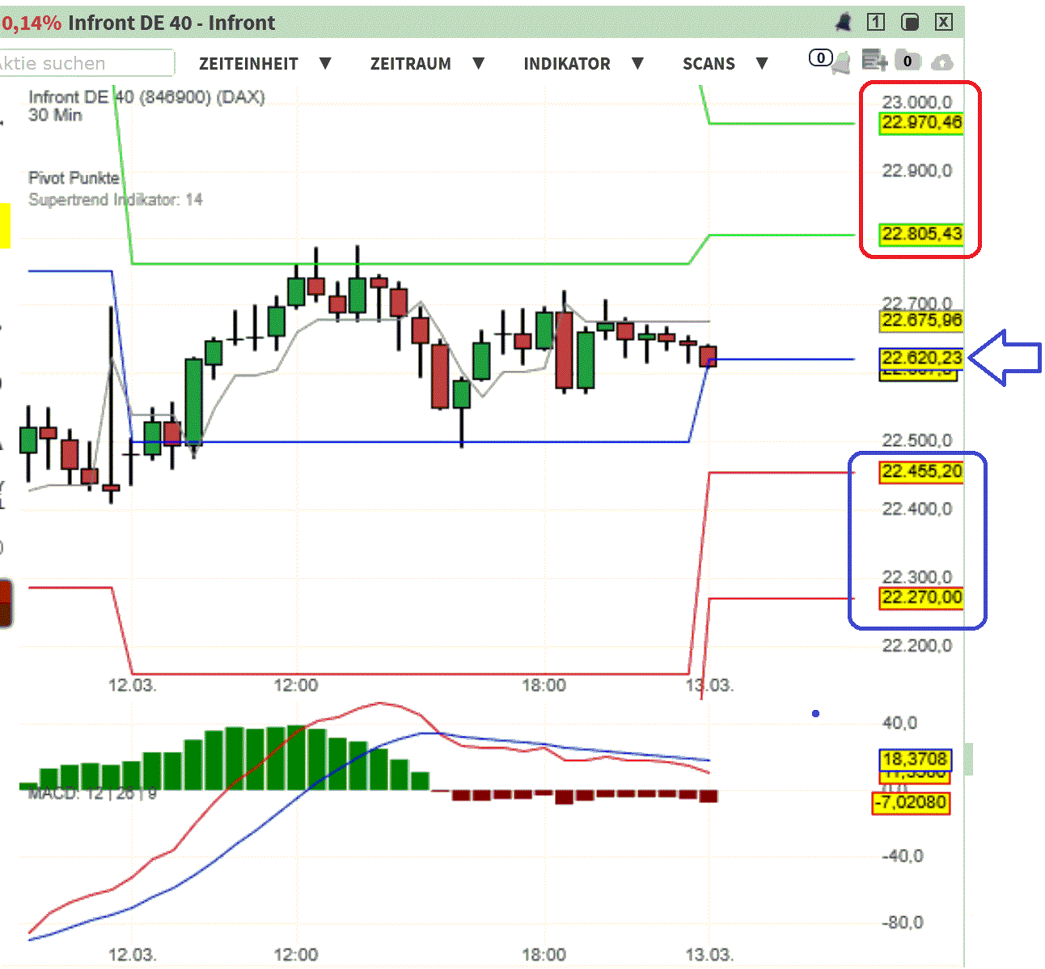Click the split-layout icon in the title bar
The width and height of the screenshot is (1045, 969).
pyautogui.click(x=909, y=23)
